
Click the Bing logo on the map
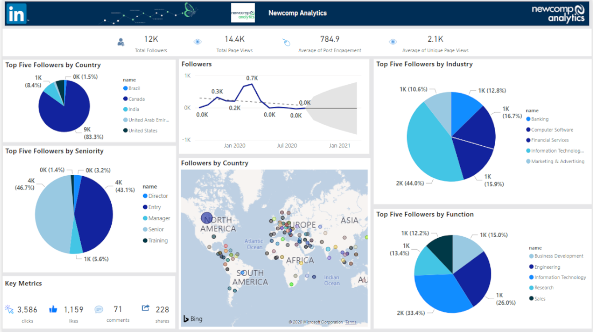click(x=193, y=319)
